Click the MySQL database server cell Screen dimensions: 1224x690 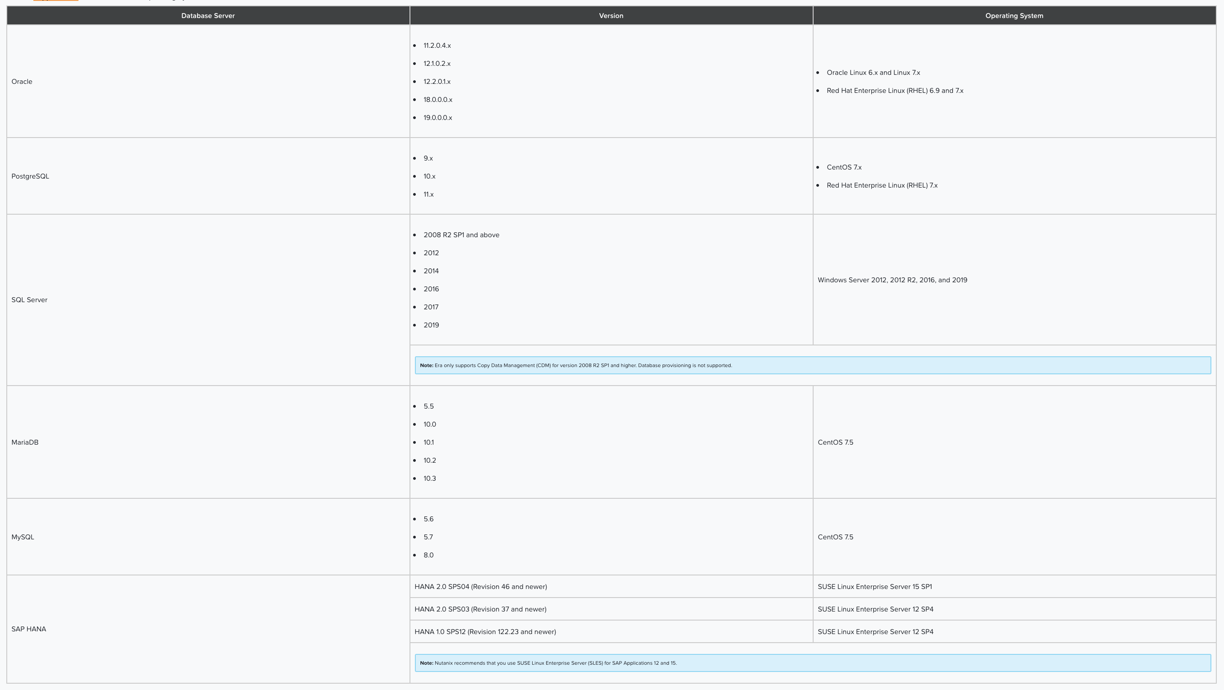(208, 537)
